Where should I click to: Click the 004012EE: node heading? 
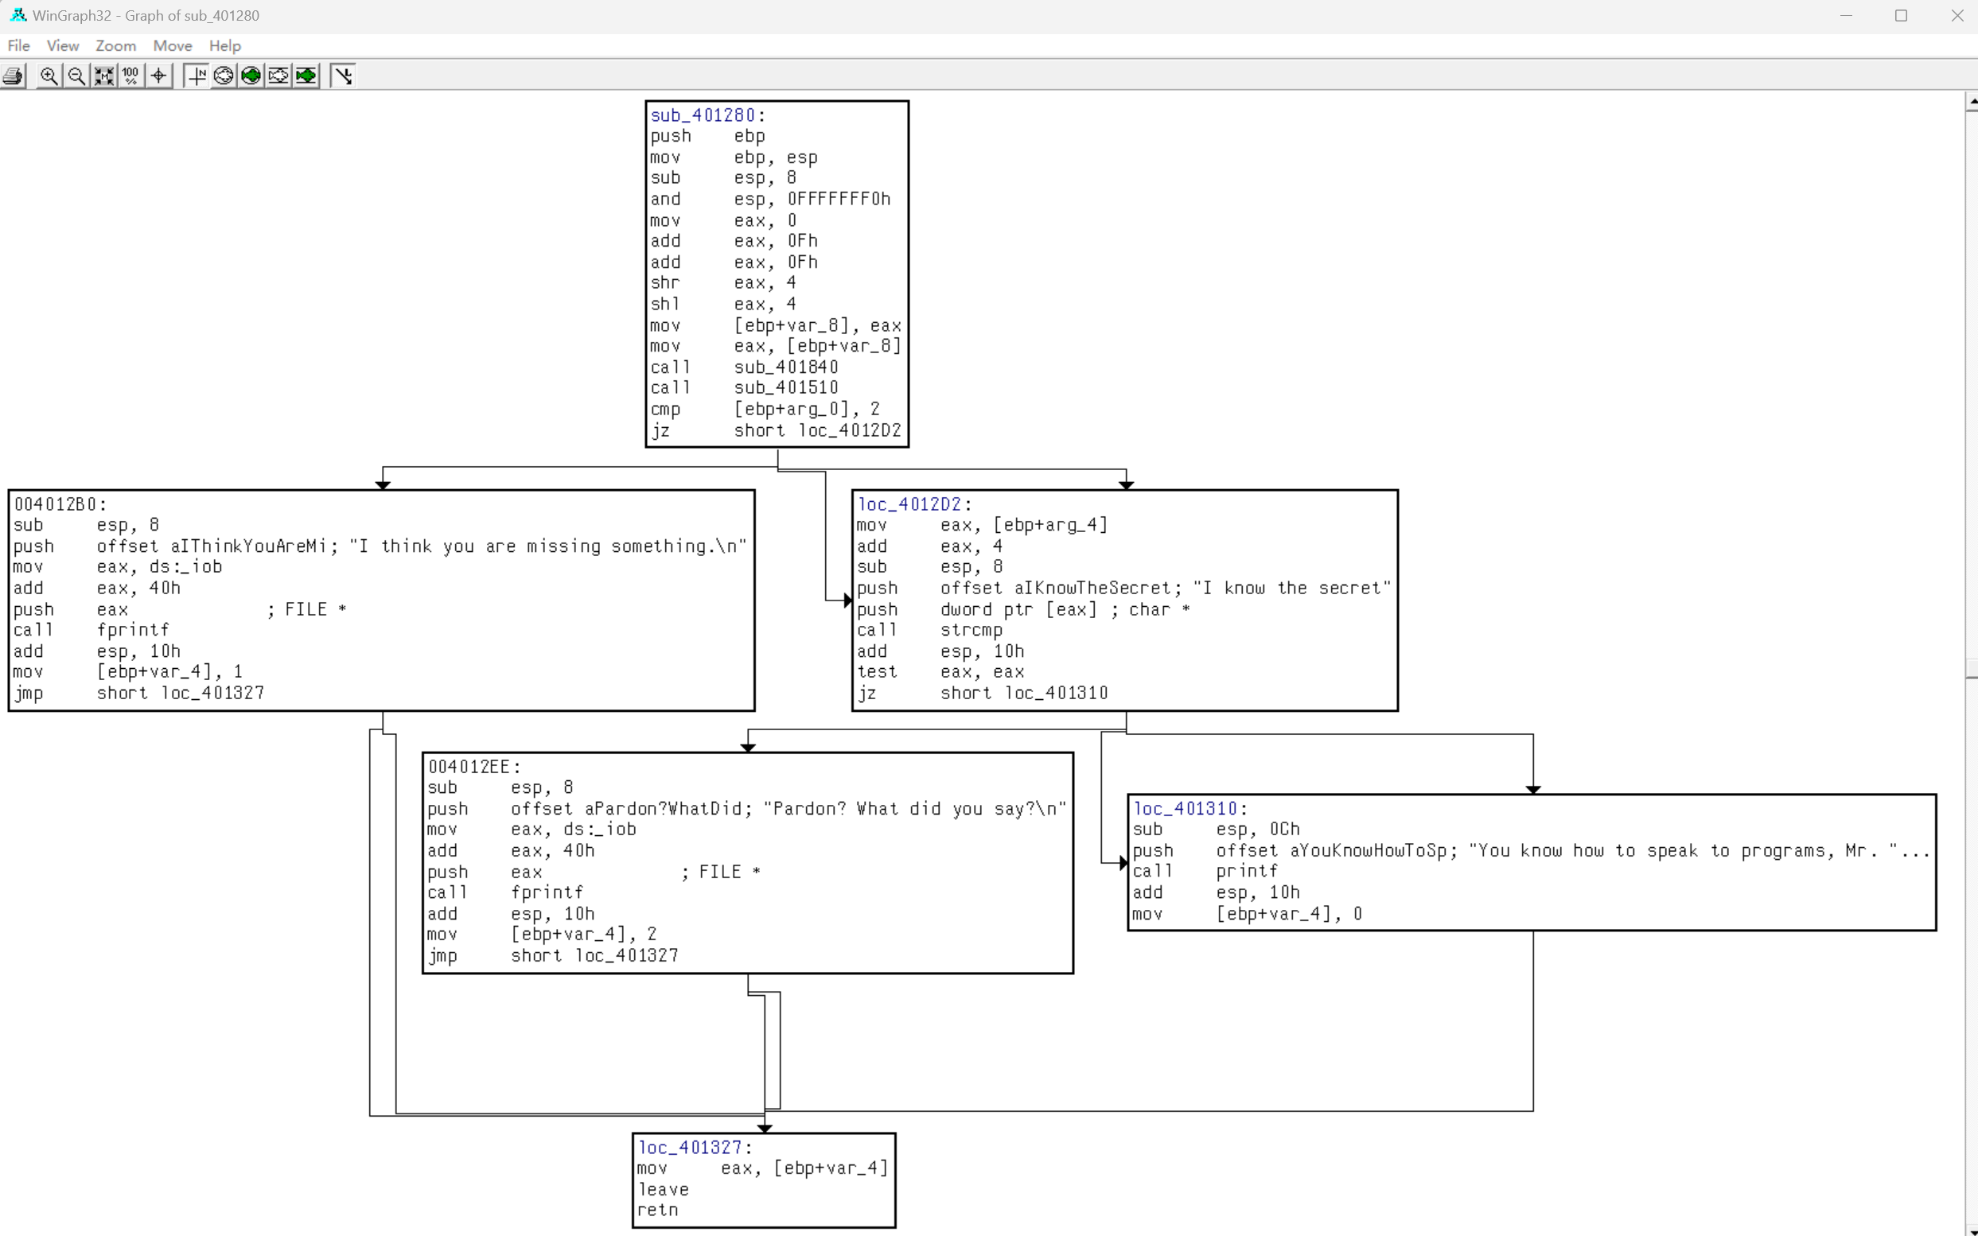(x=474, y=767)
